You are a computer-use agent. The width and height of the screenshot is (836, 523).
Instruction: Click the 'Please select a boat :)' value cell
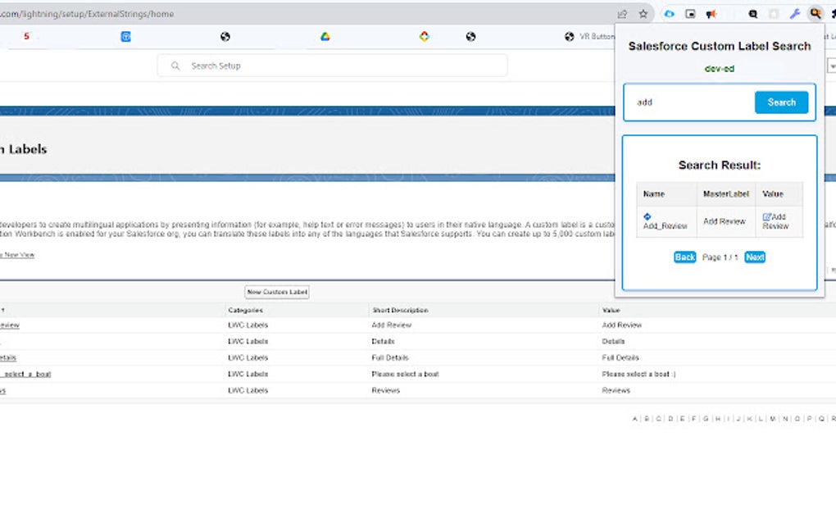pos(638,375)
